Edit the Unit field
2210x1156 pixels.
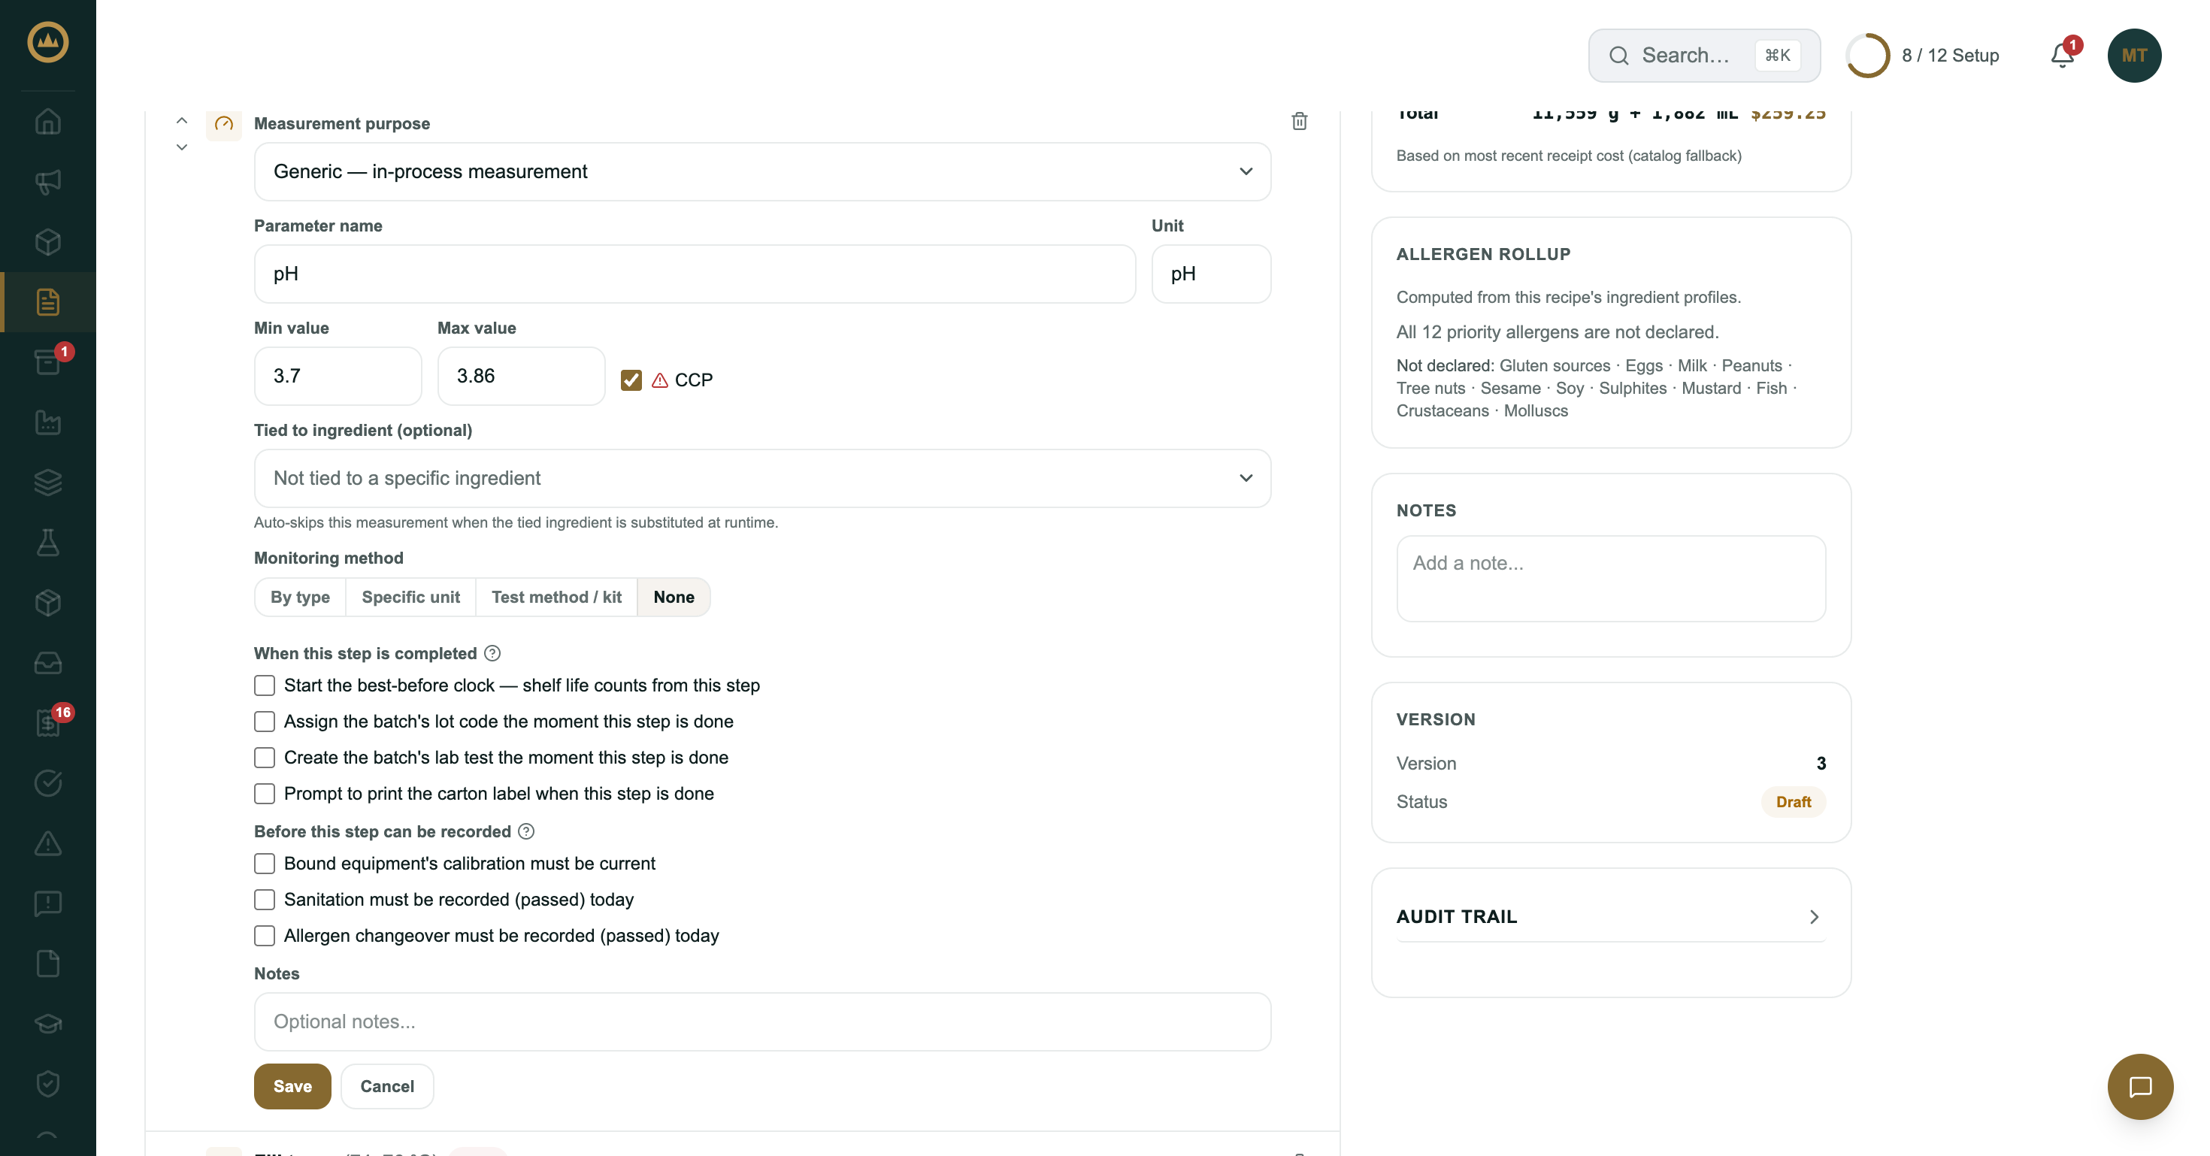tap(1210, 274)
